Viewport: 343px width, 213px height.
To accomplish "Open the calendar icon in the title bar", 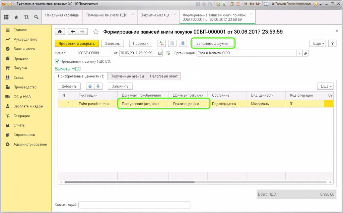I will click(x=238, y=4).
